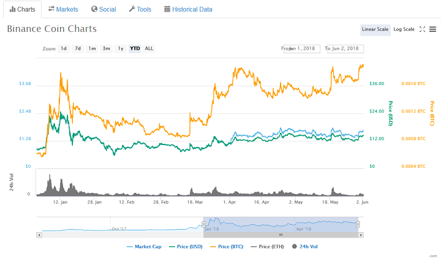Set zoom range to 1d
This screenshot has width=441, height=259.
64,48
